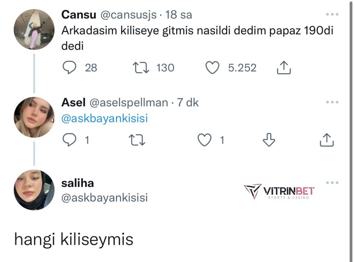Reply to Cansu's tweet
Screen dimensions: 354x262
coord(69,68)
